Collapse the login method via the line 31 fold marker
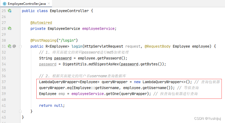225x123 pixels. coord(20,47)
